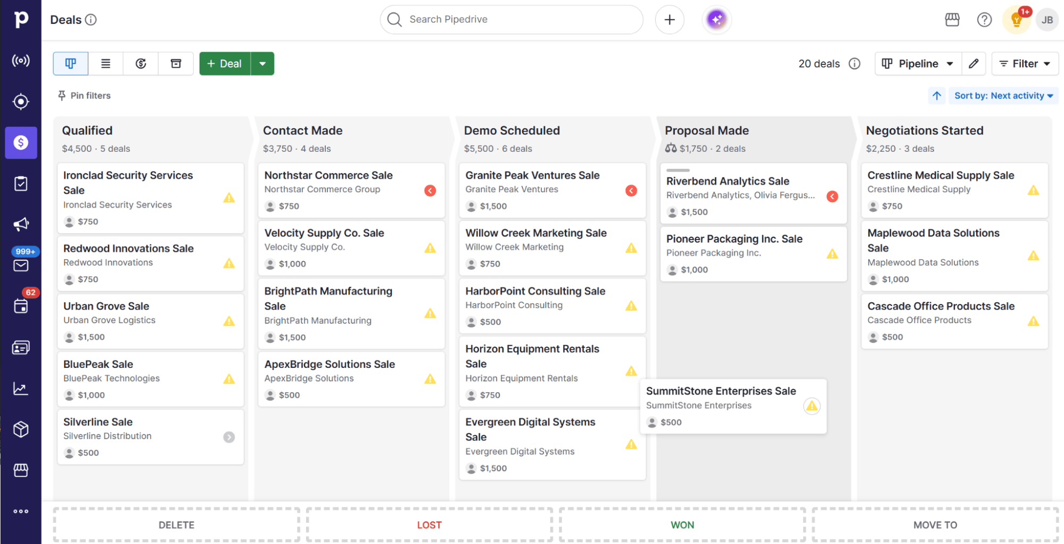Expand the Deal button dropdown arrow
This screenshot has height=544, width=1064.
[262, 64]
